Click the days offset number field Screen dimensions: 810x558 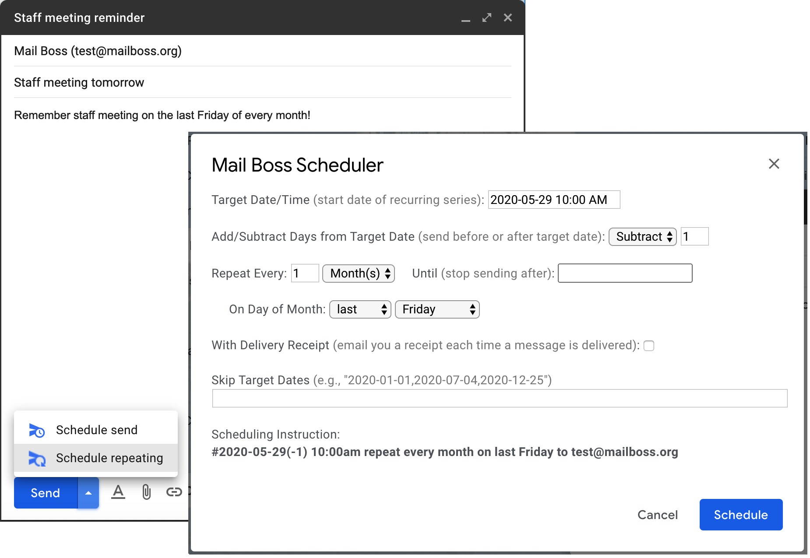point(694,237)
